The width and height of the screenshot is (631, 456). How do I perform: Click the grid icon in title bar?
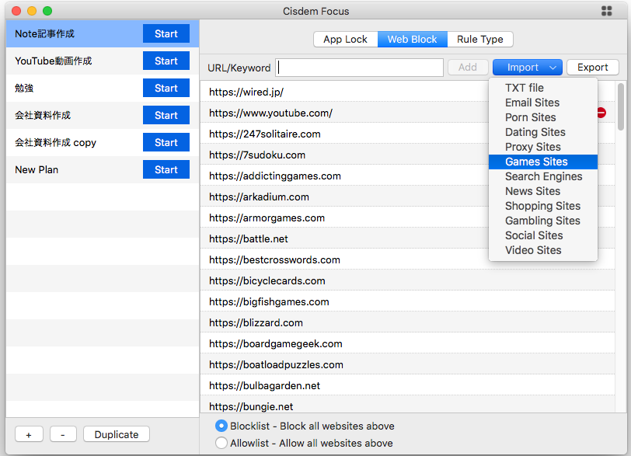coord(607,11)
